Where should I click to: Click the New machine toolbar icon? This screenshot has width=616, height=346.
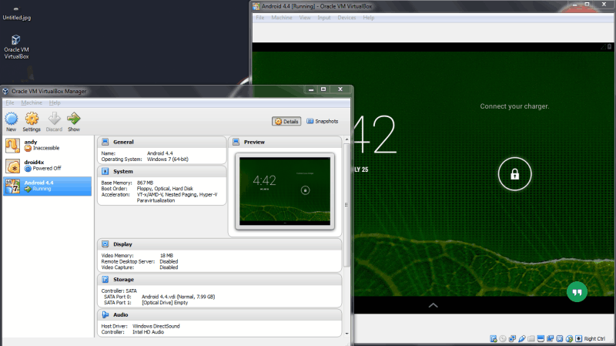pyautogui.click(x=11, y=119)
